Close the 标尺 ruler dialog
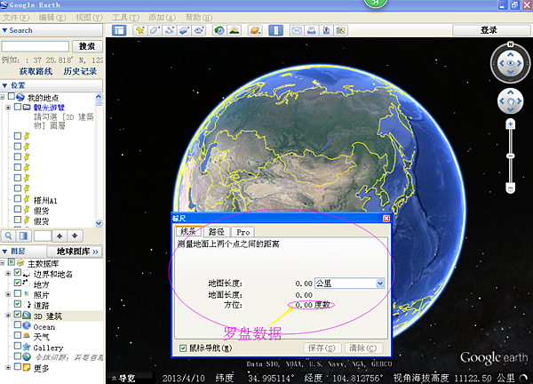 pos(386,219)
